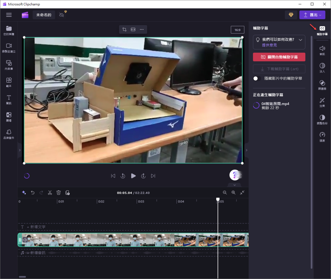The width and height of the screenshot is (331, 279).
Task: Open the 提供意見 feedback link
Action: (269, 45)
